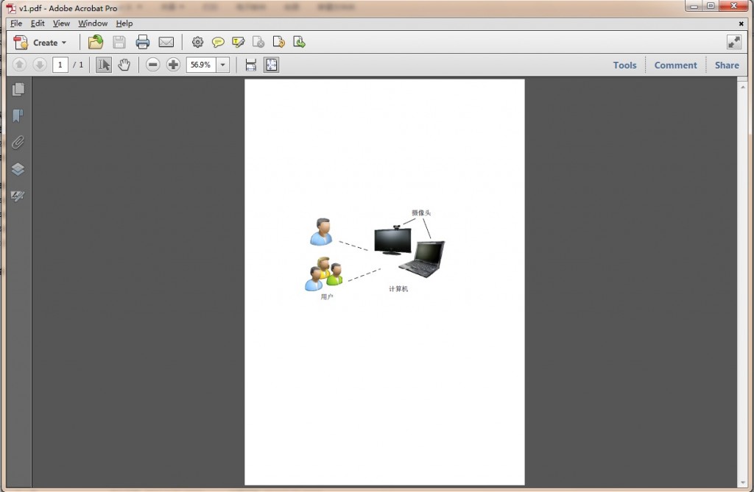The width and height of the screenshot is (754, 492).
Task: Select the Highlight Text tool
Action: [x=238, y=42]
